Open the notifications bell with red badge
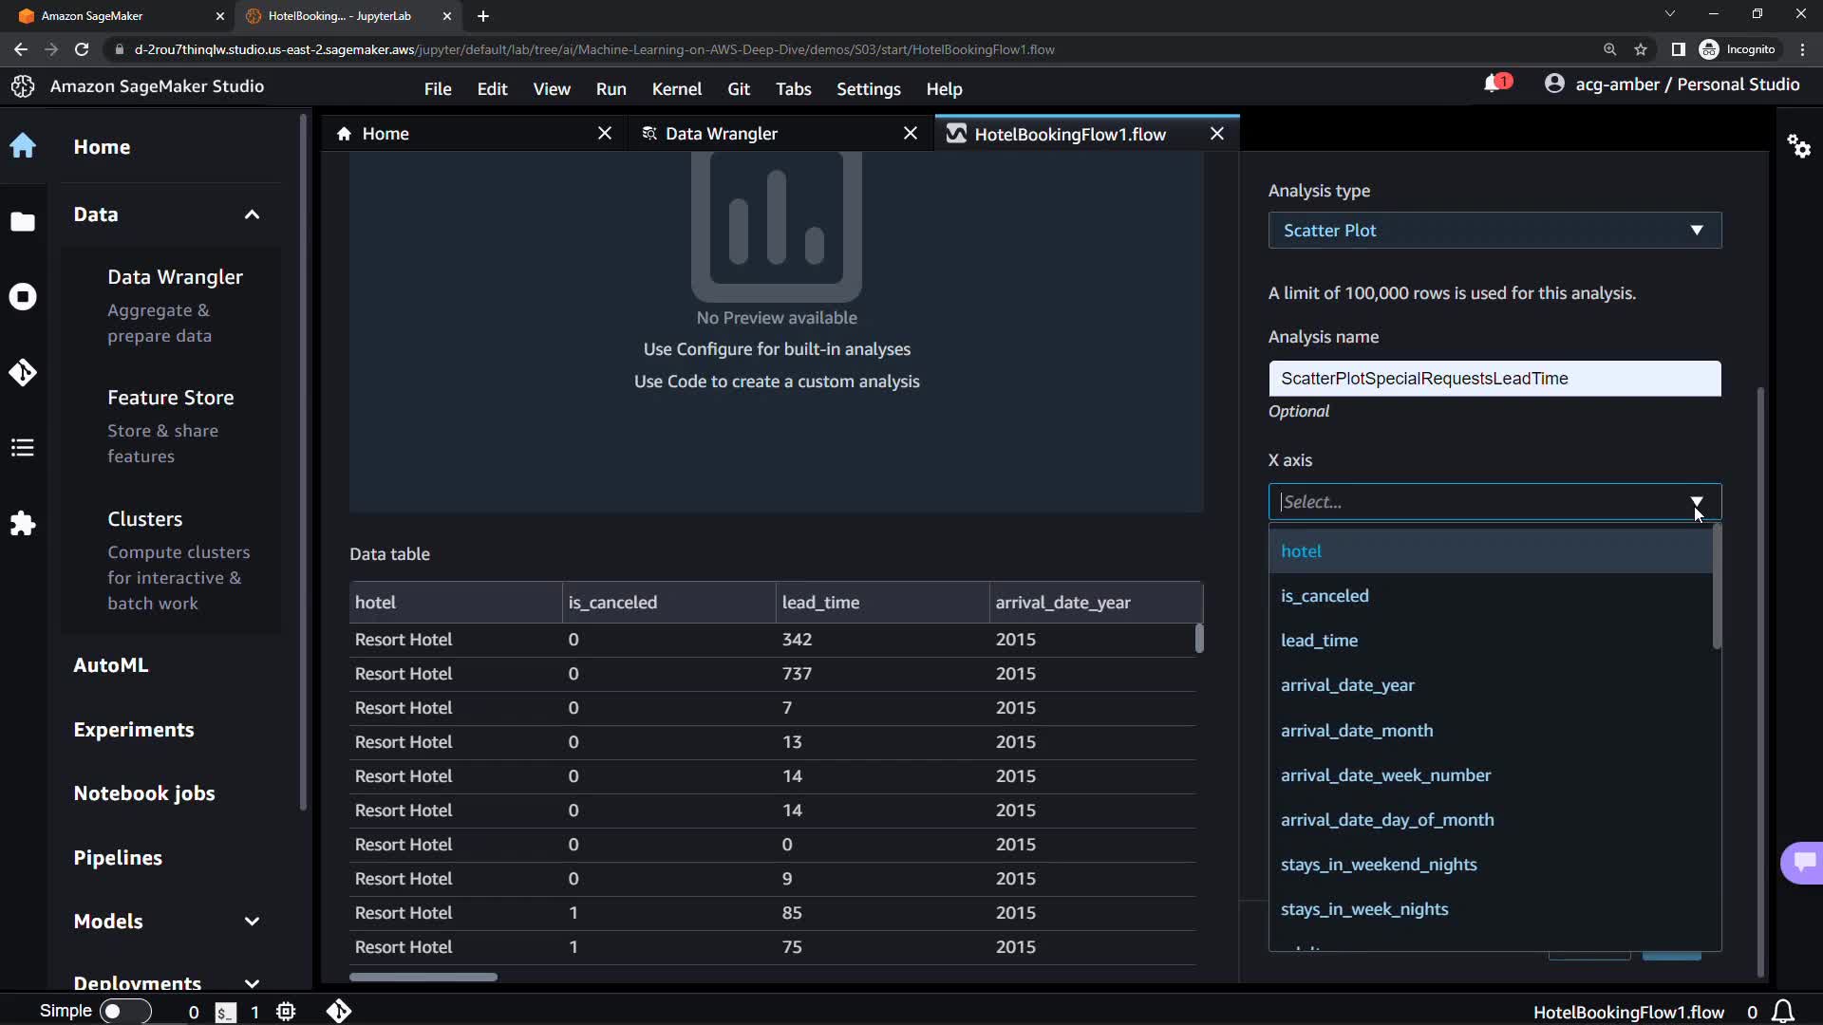Image resolution: width=1823 pixels, height=1025 pixels. tap(1495, 84)
